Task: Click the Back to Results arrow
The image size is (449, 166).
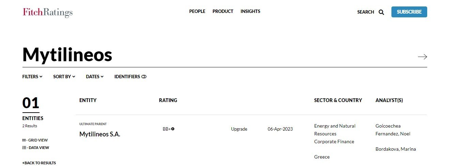Action: 23,163
